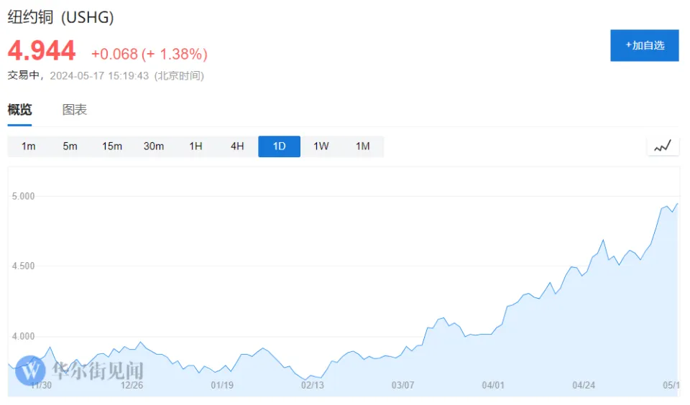Select the 1m timeframe

click(28, 146)
